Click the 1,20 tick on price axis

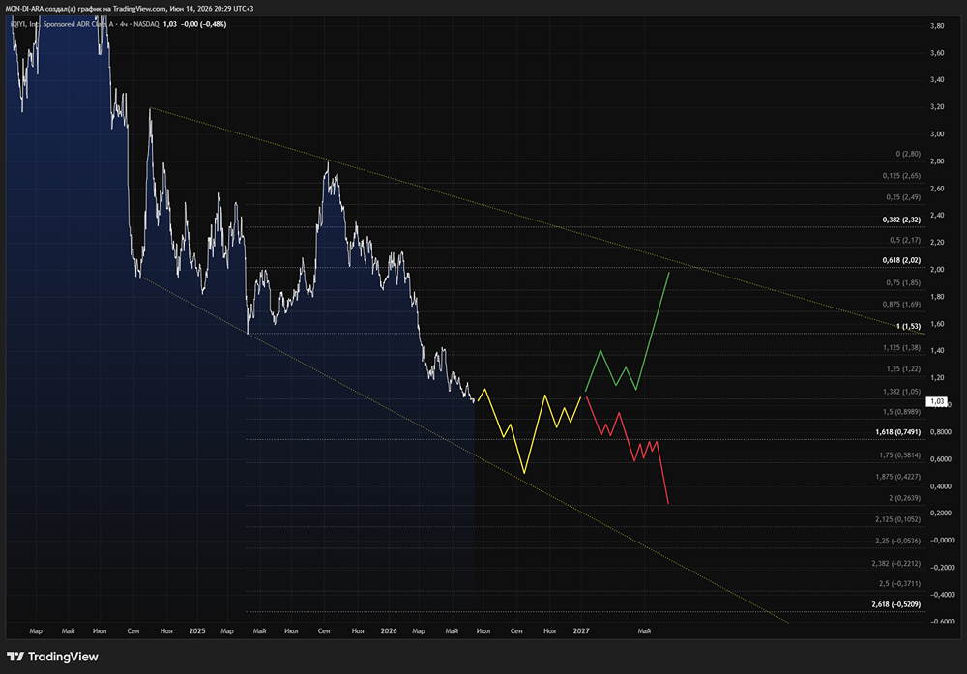coord(937,377)
